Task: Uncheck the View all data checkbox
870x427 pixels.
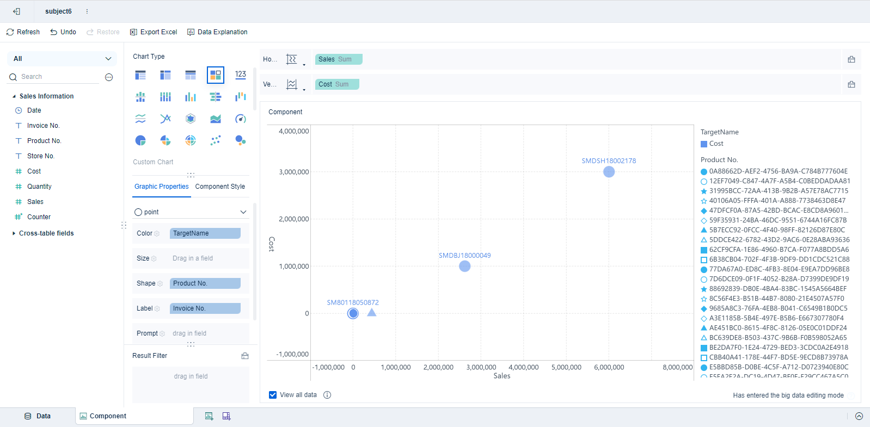Action: (x=273, y=395)
